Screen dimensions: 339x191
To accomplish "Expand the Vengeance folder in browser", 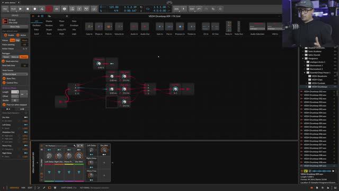I will [x=302, y=58].
